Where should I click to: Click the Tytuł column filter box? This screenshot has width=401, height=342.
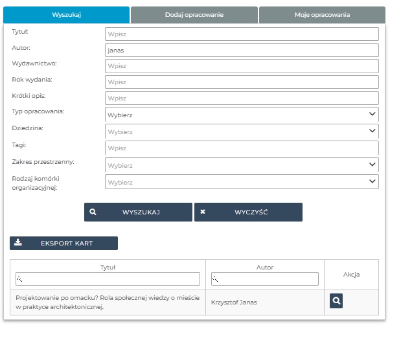pos(108,279)
